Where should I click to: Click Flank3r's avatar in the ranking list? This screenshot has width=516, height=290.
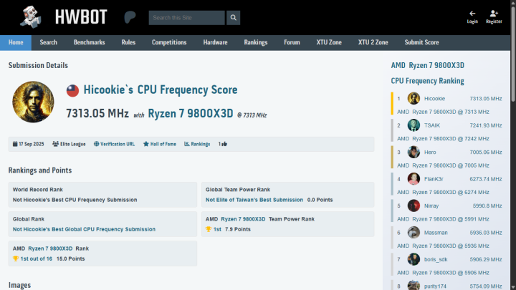tap(414, 179)
